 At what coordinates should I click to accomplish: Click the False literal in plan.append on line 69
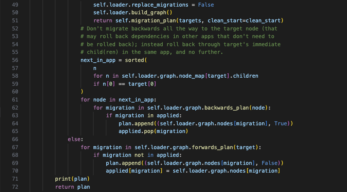tap(270, 163)
